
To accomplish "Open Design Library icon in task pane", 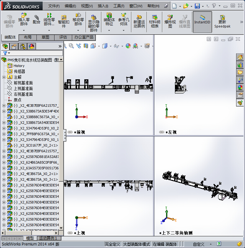I will click(x=240, y=65).
